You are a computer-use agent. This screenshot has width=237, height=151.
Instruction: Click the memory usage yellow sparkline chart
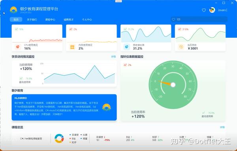92,42
